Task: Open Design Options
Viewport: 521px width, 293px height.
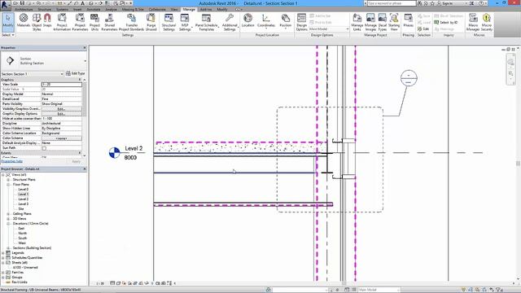Action: [301, 22]
